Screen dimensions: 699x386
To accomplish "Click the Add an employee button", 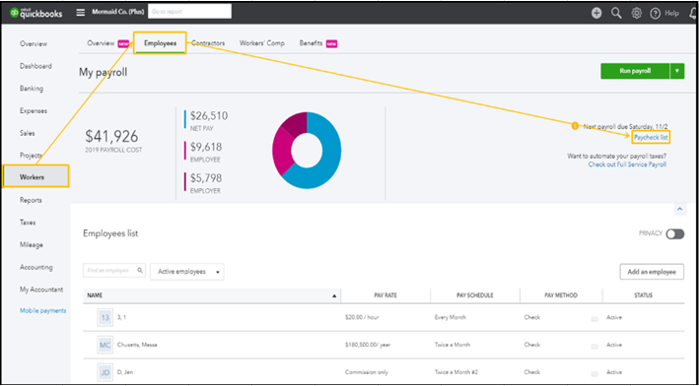I will 652,272.
